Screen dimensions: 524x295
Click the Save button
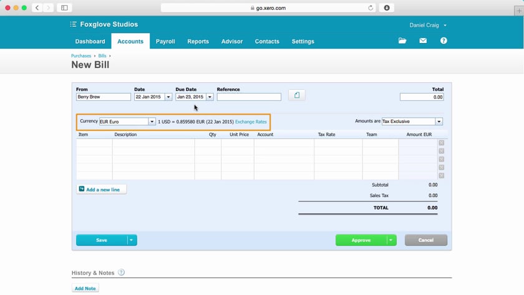tap(102, 240)
